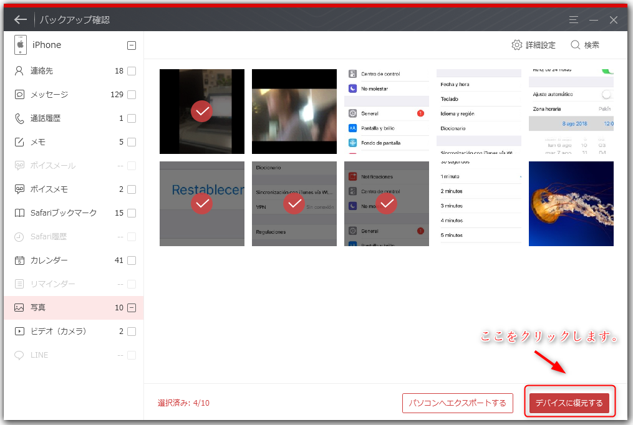Deselect the Notificaciones screenshot thumbnail

[387, 204]
